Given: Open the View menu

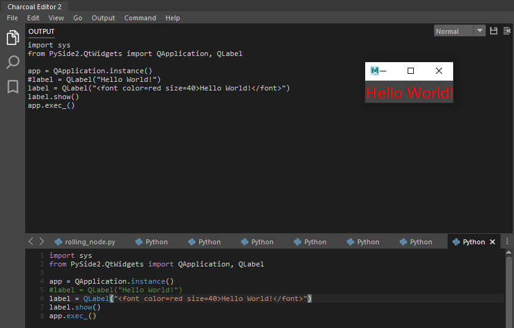Looking at the screenshot, I should tap(56, 18).
